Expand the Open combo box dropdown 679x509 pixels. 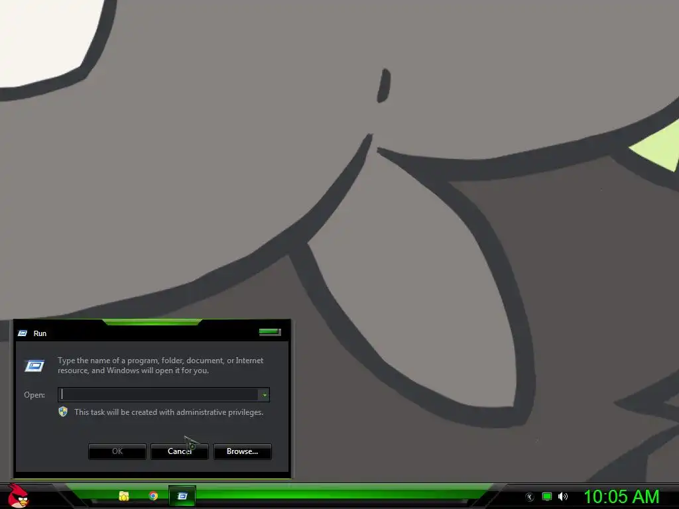pyautogui.click(x=264, y=395)
